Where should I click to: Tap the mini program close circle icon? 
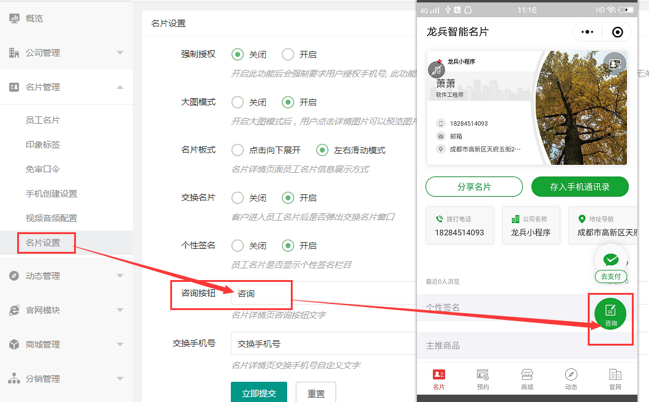pos(617,32)
